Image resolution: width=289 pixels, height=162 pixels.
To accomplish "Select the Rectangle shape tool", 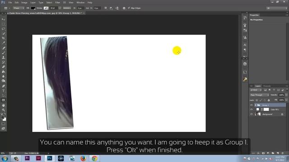I will click(x=3, y=100).
